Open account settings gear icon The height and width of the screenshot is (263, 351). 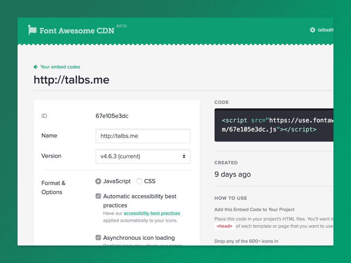312,30
